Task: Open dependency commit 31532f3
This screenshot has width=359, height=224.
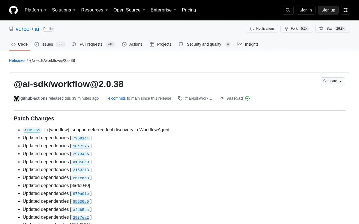Action: (81, 170)
